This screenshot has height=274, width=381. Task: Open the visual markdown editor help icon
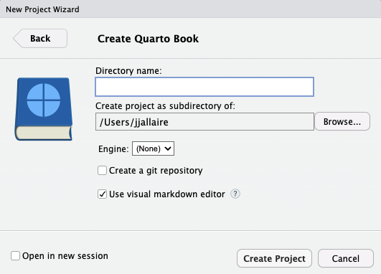coord(235,194)
